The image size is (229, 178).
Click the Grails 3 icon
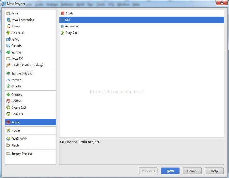point(8,114)
